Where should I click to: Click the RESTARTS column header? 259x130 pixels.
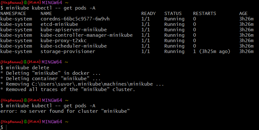click(x=205, y=14)
